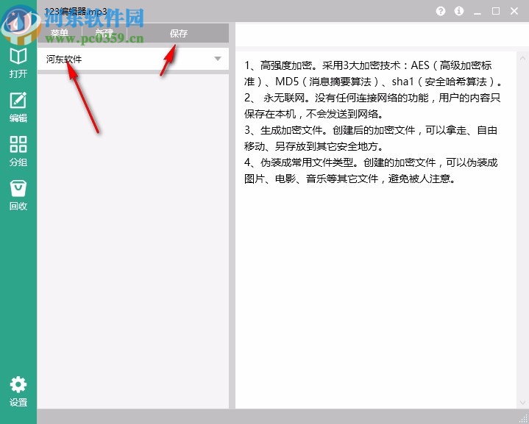The image size is (529, 424).
Task: Click the info icon in title bar
Action: coord(459,11)
